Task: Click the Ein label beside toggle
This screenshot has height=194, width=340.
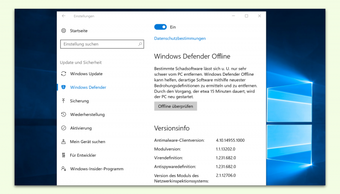Action: pyautogui.click(x=173, y=27)
